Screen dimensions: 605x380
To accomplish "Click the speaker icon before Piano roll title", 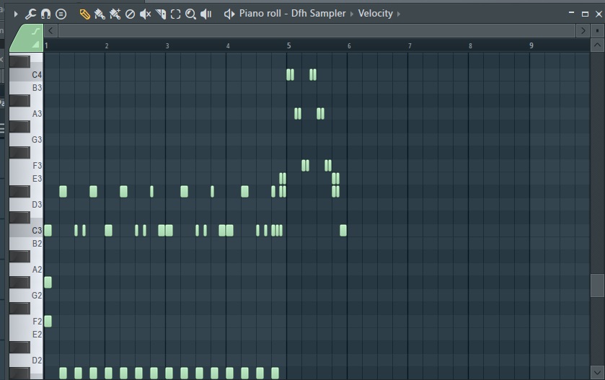I will pos(229,14).
